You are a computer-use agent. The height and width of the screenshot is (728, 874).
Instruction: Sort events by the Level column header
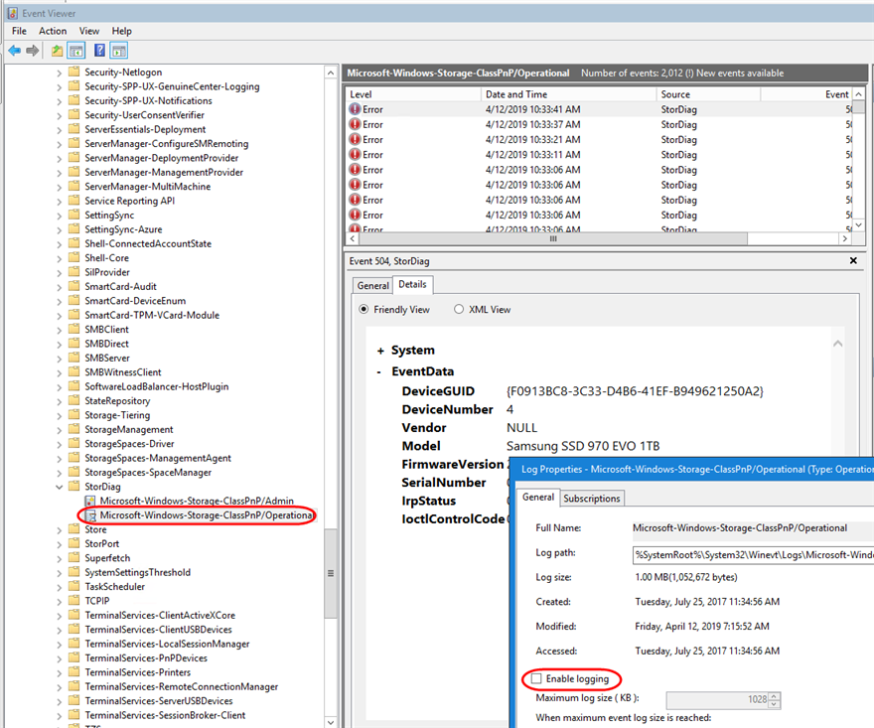click(413, 94)
